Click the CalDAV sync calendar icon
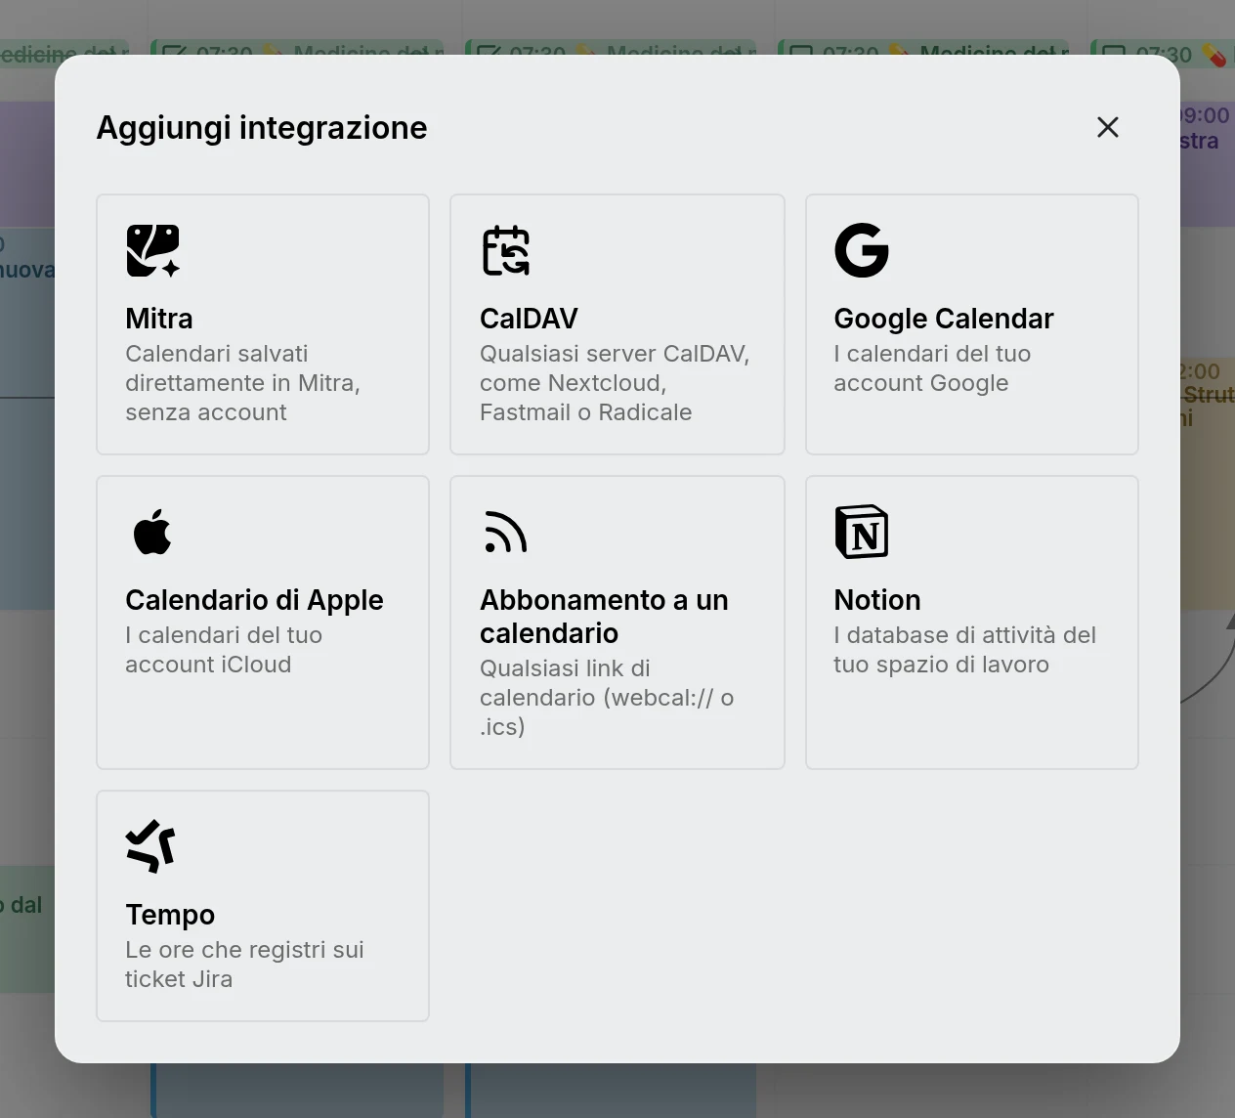The height and width of the screenshot is (1118, 1235). 506,250
